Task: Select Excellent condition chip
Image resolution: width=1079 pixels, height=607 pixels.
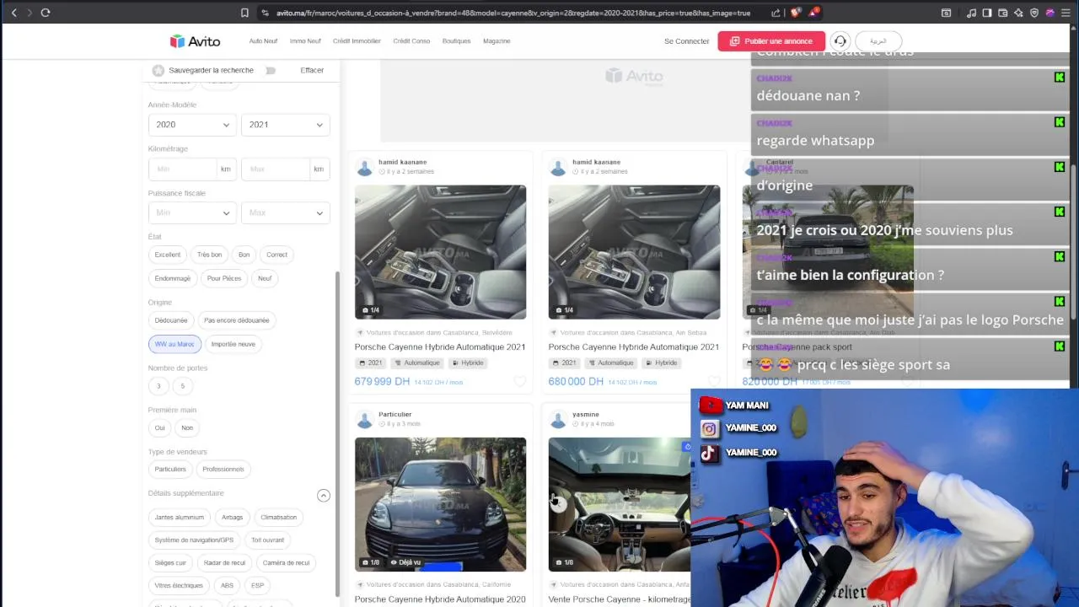Action: coord(167,255)
